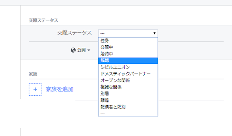Select the highlighted 既婚 option

point(128,61)
